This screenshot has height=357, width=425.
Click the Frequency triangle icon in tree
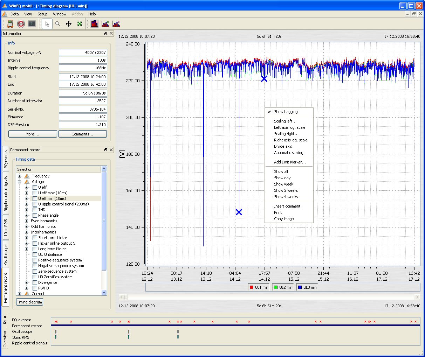coord(27,176)
